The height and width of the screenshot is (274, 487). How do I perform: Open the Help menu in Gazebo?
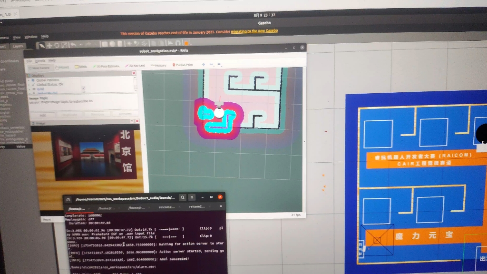(45, 36)
